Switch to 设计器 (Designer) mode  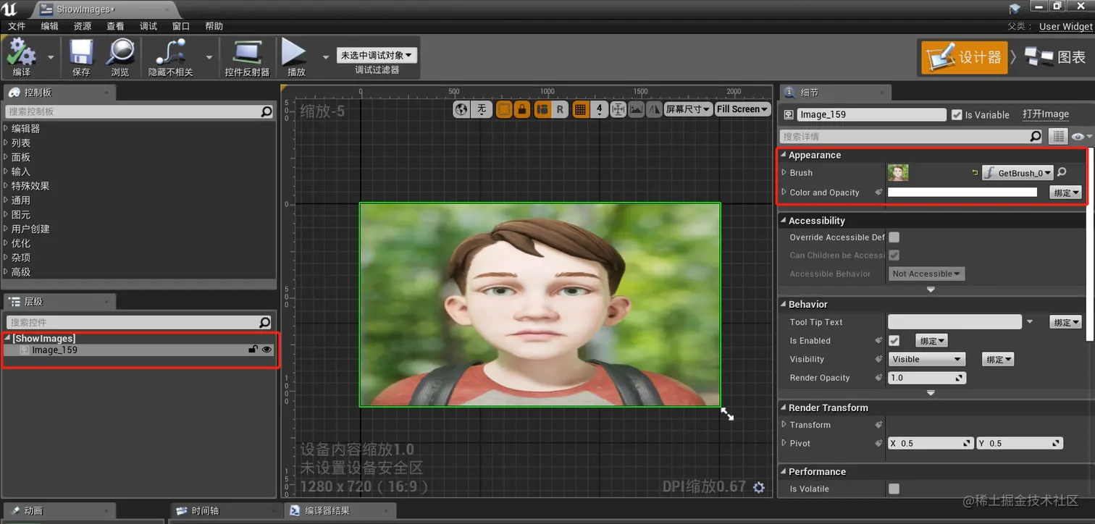pos(964,57)
